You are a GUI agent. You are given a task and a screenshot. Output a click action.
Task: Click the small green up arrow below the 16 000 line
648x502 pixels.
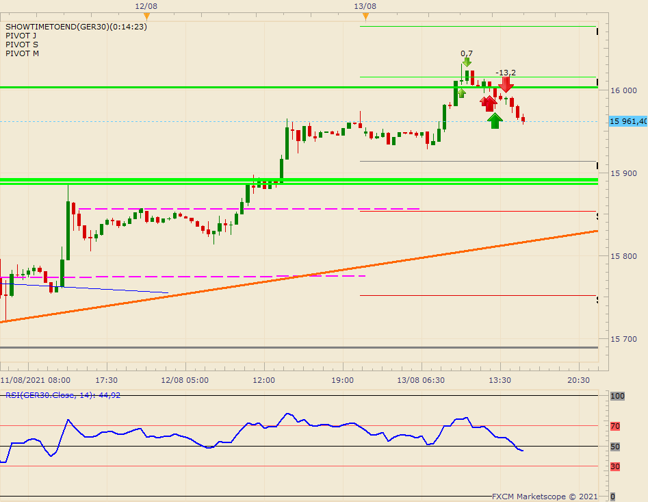[x=462, y=93]
